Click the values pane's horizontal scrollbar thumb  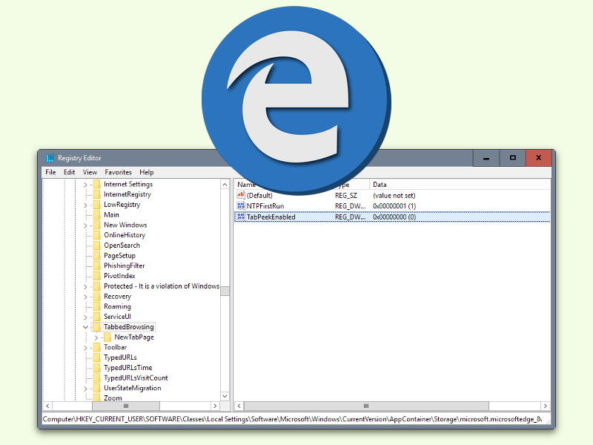(x=366, y=406)
